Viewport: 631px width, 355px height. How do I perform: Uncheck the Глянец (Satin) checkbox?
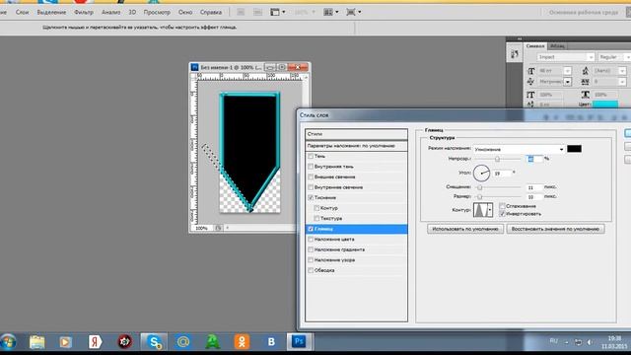(x=311, y=229)
